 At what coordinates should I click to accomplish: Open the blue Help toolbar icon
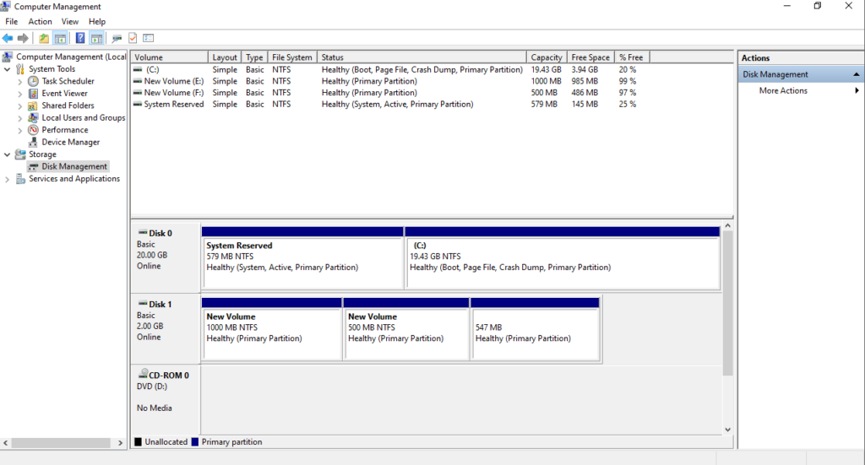coord(80,38)
